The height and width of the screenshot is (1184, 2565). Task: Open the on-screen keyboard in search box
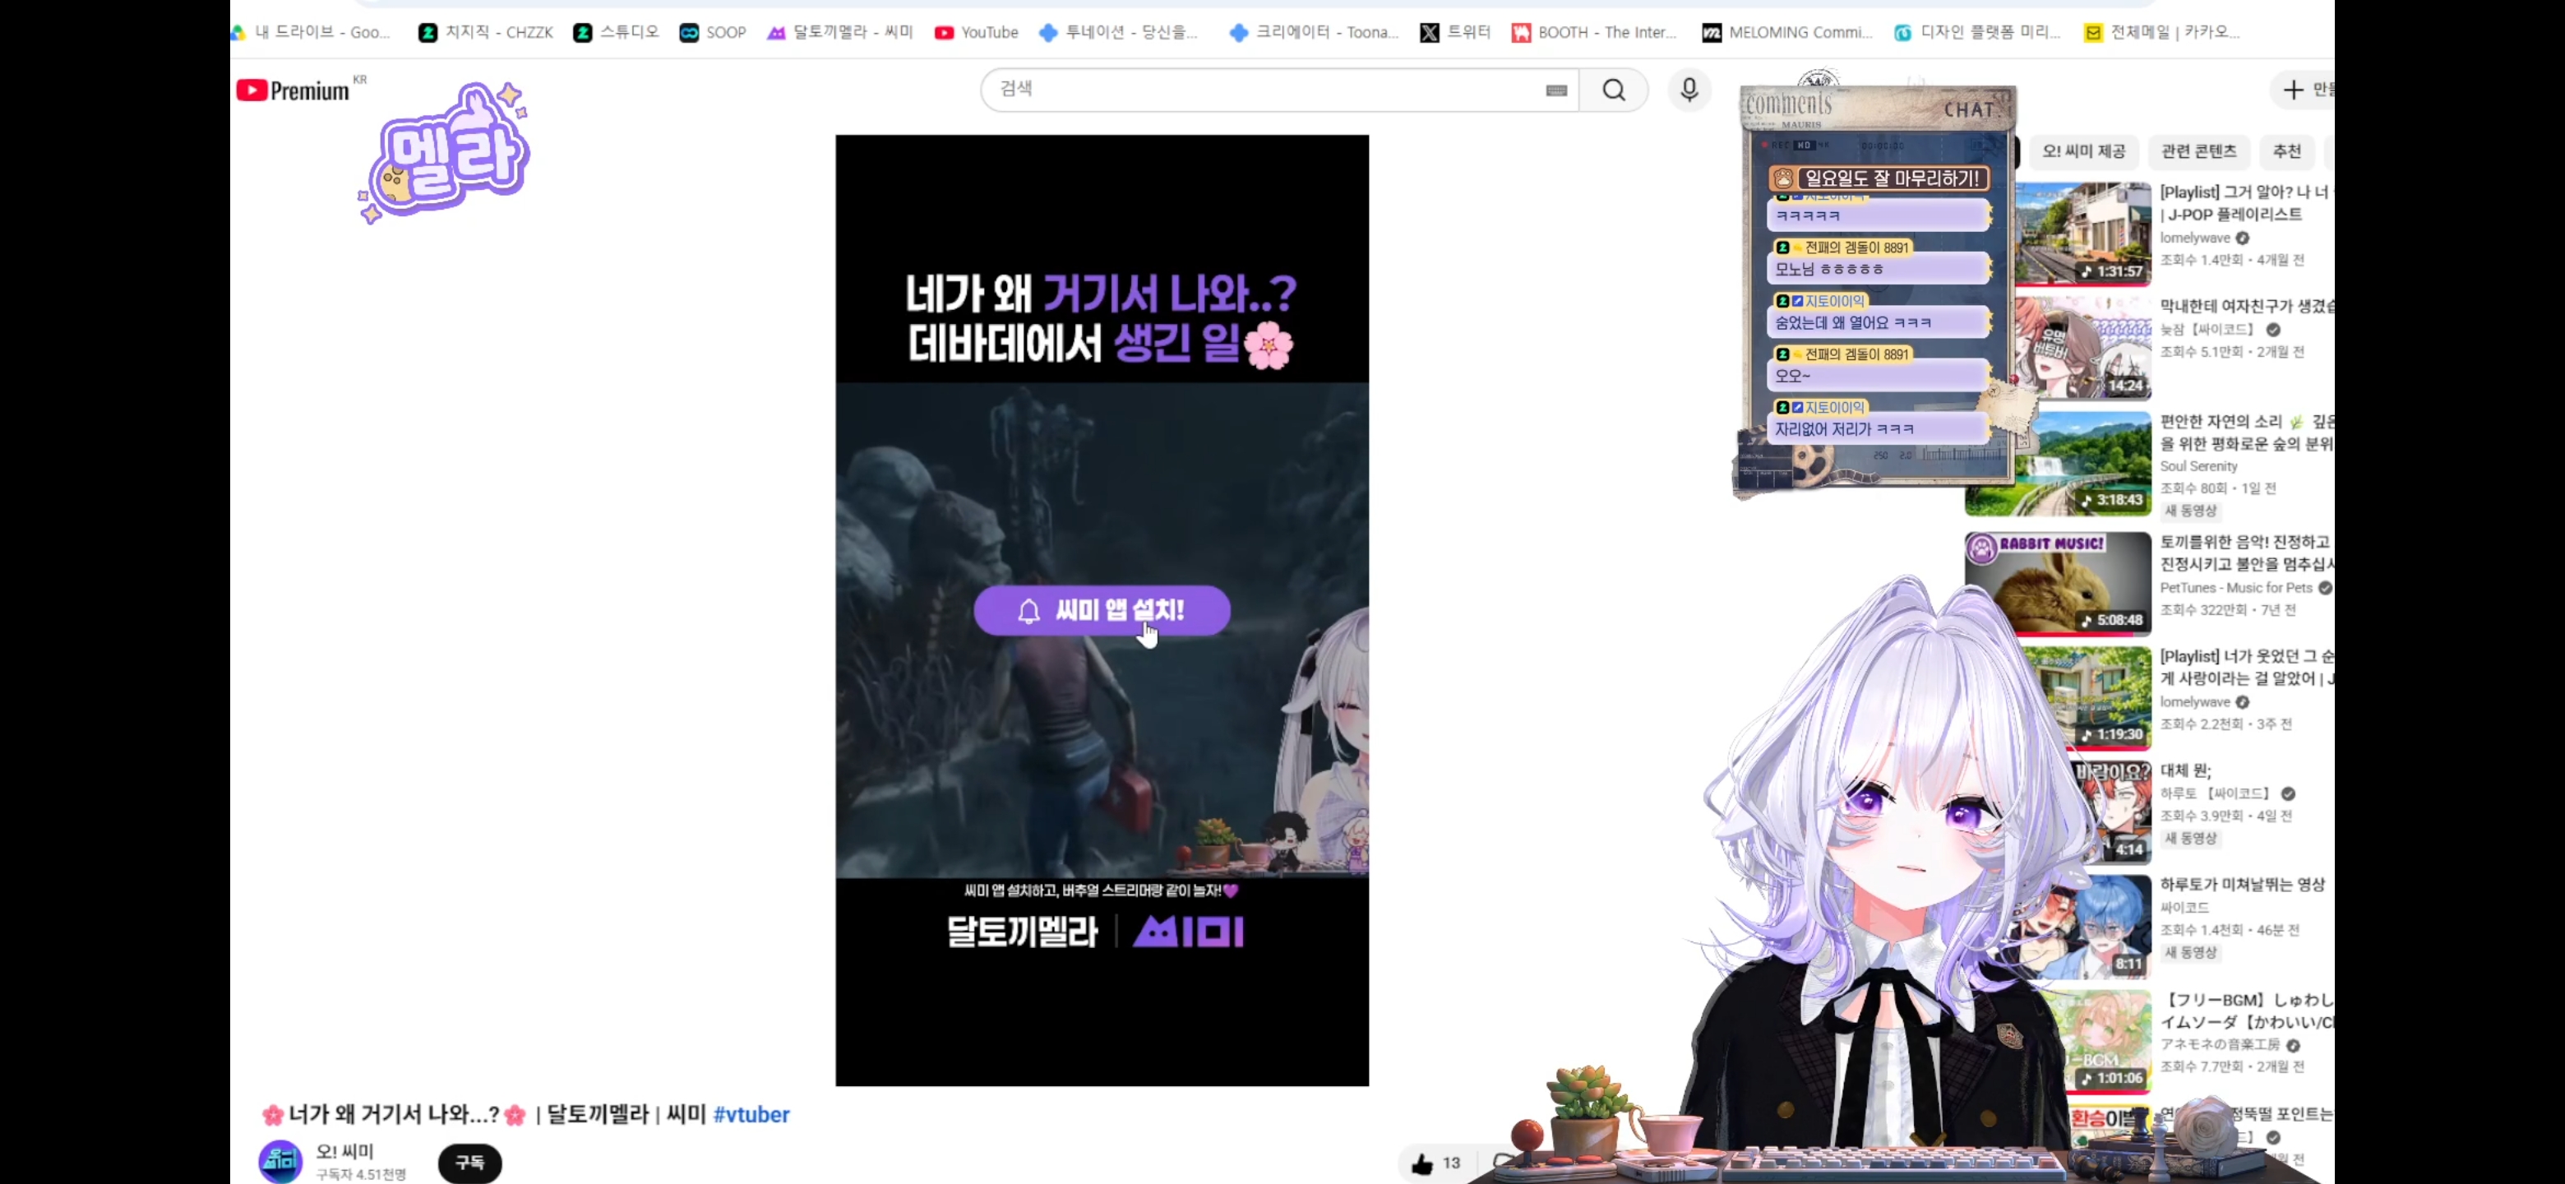(1556, 90)
